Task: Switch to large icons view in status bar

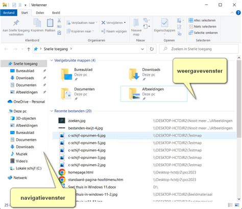Action: pyautogui.click(x=237, y=205)
